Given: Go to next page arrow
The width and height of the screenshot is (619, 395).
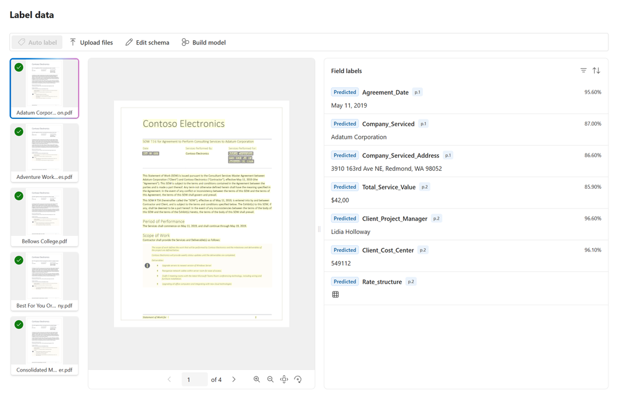Looking at the screenshot, I should pyautogui.click(x=234, y=380).
